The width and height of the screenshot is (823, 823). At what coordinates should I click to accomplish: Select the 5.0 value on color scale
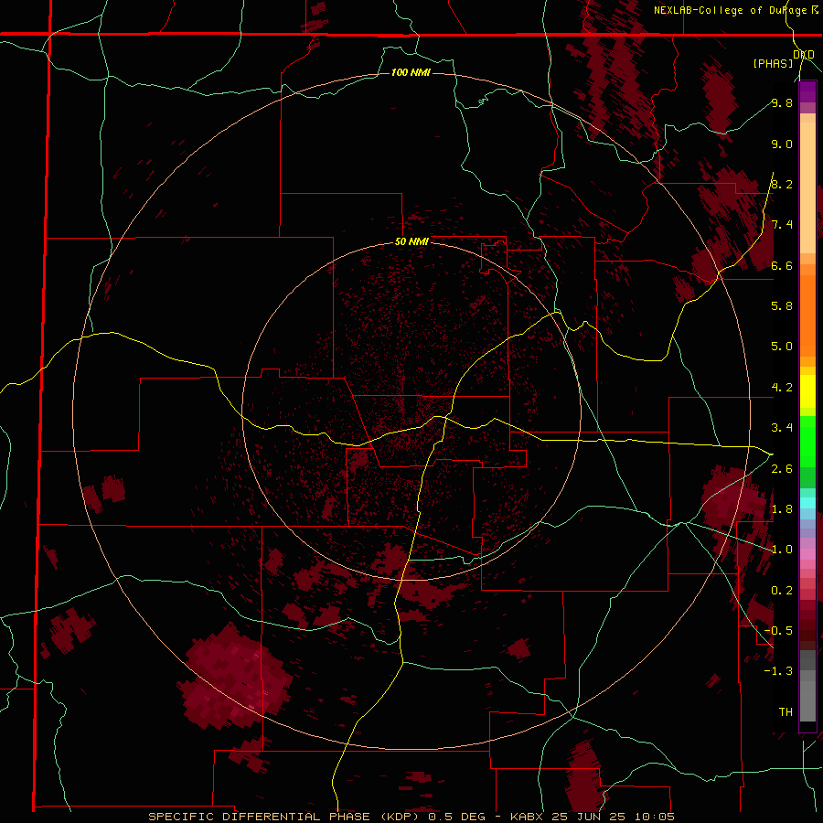[782, 347]
